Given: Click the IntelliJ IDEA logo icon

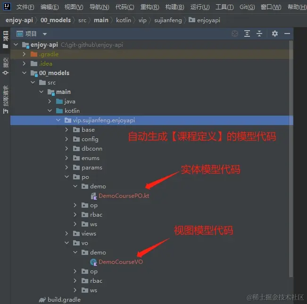Looking at the screenshot, I should point(7,7).
